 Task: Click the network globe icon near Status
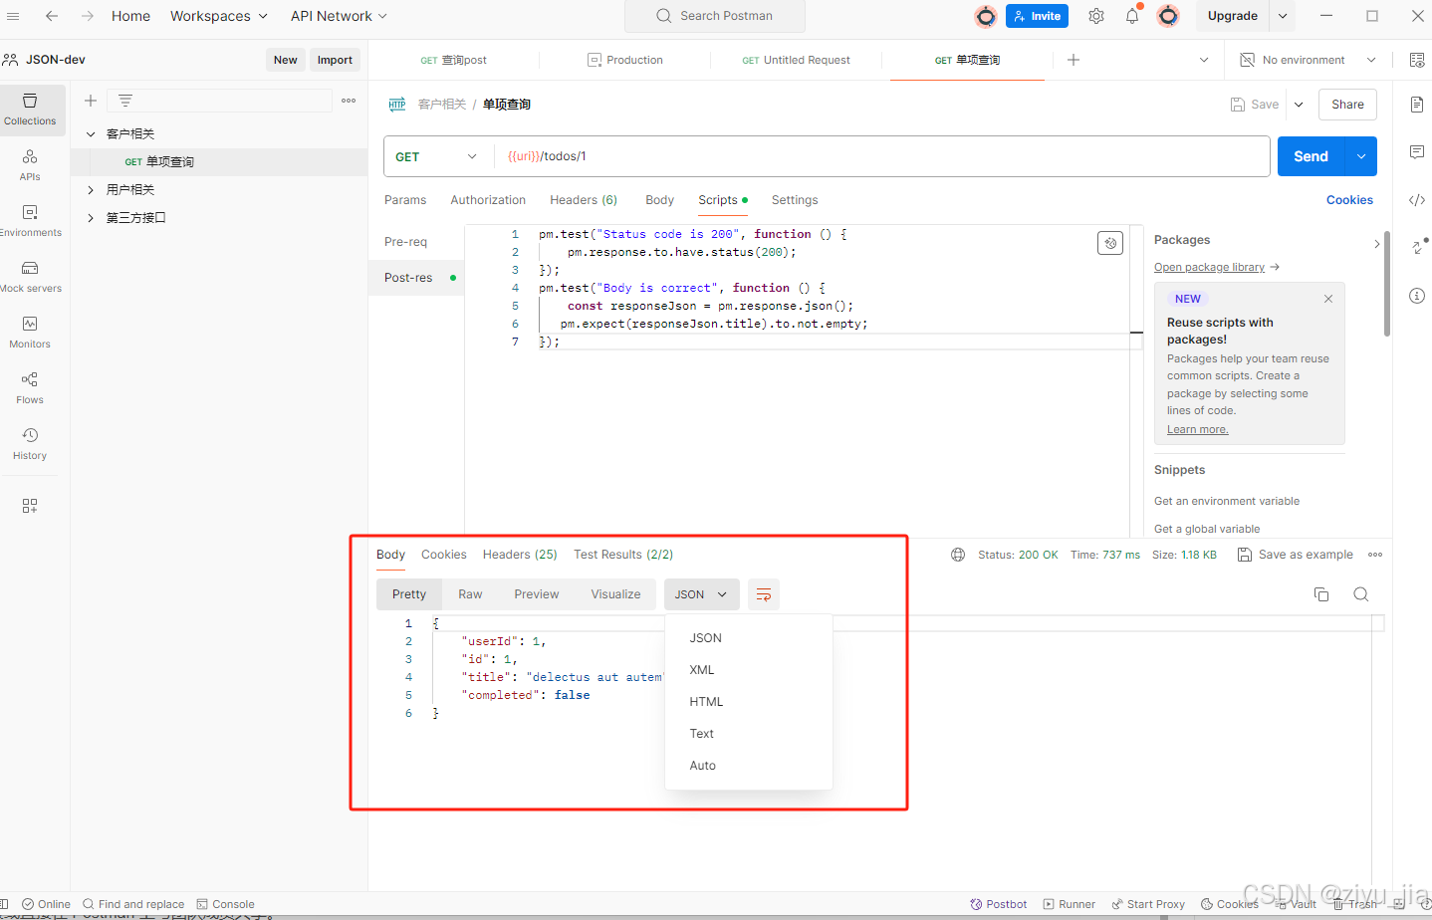pos(958,555)
